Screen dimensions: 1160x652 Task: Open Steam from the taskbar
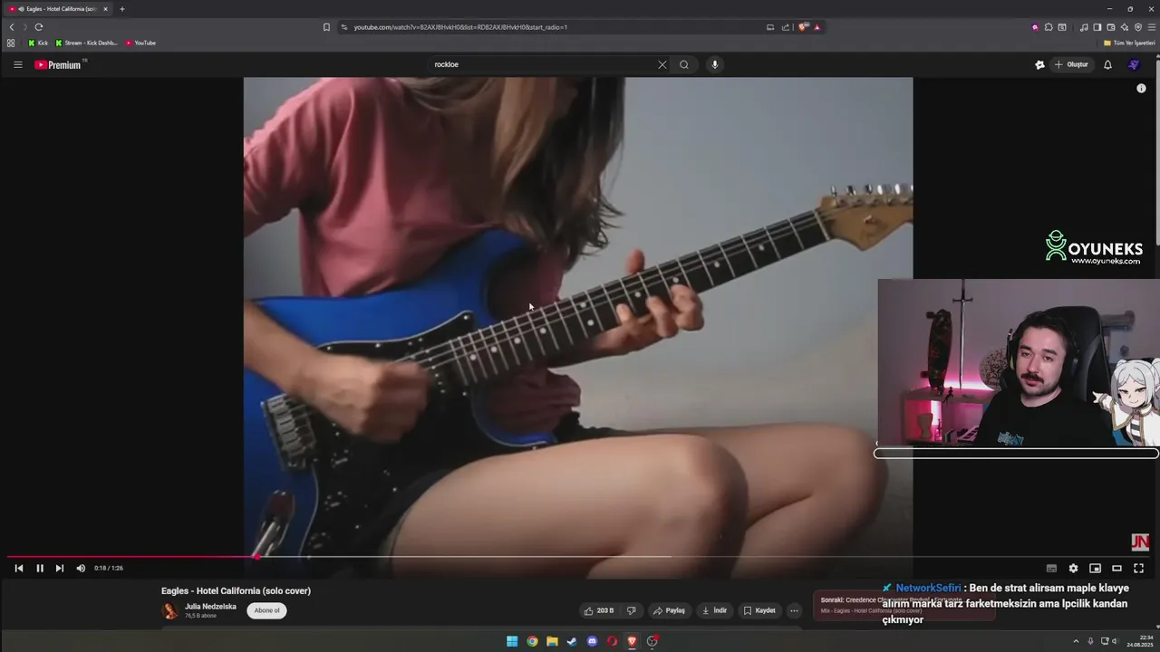click(572, 641)
